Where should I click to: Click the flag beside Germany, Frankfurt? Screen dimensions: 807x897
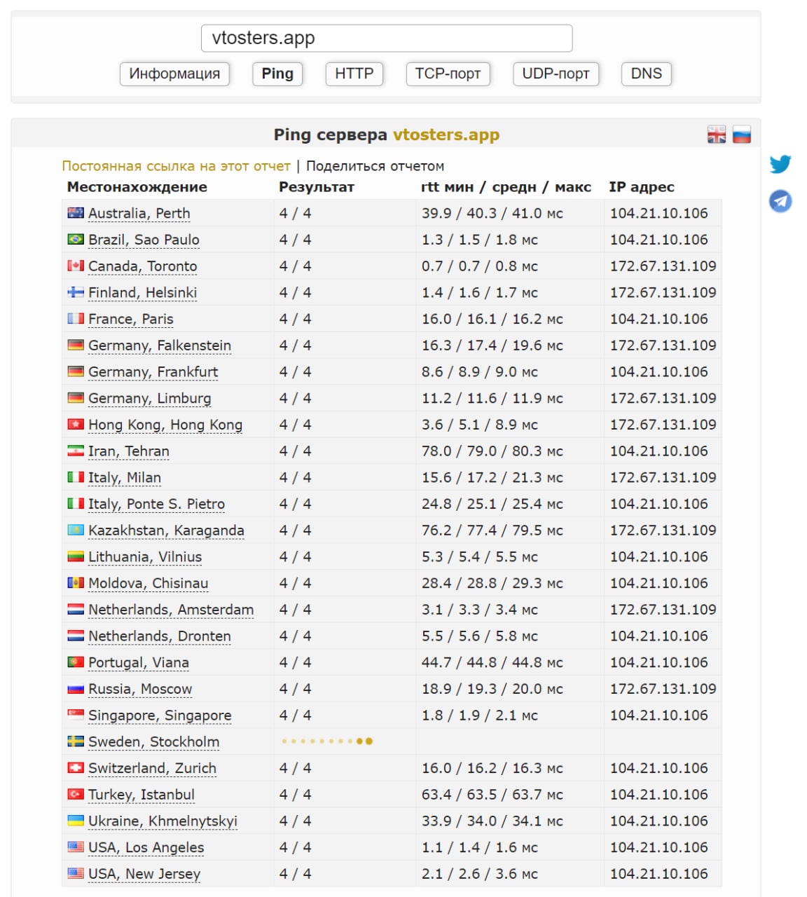pyautogui.click(x=76, y=372)
